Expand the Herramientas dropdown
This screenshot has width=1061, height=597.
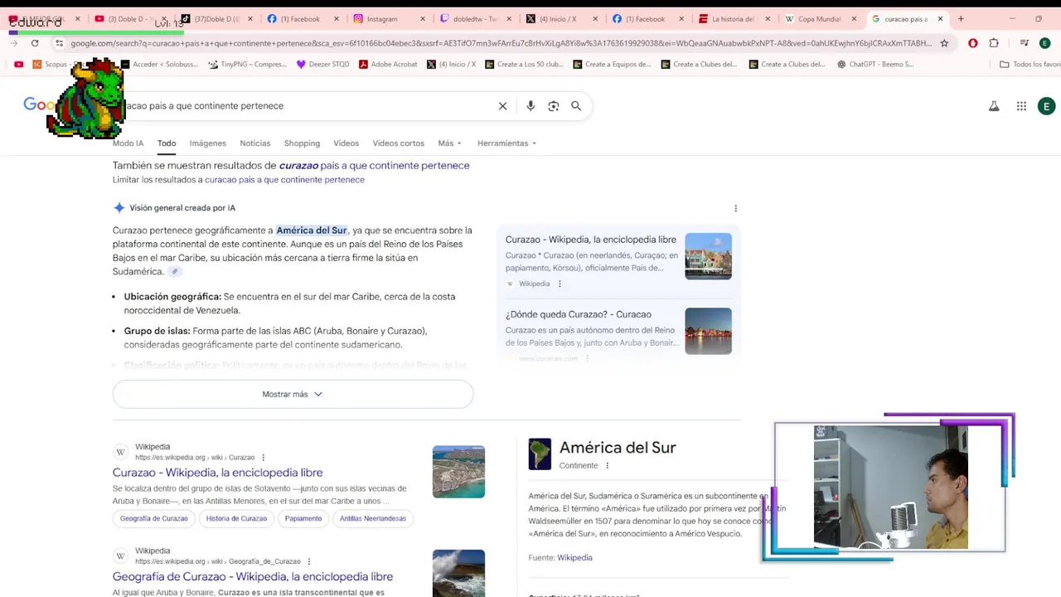tap(506, 143)
